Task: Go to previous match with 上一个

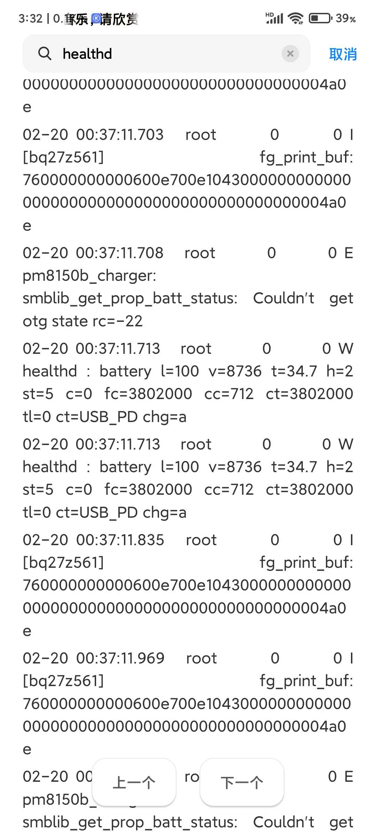Action: (x=134, y=782)
